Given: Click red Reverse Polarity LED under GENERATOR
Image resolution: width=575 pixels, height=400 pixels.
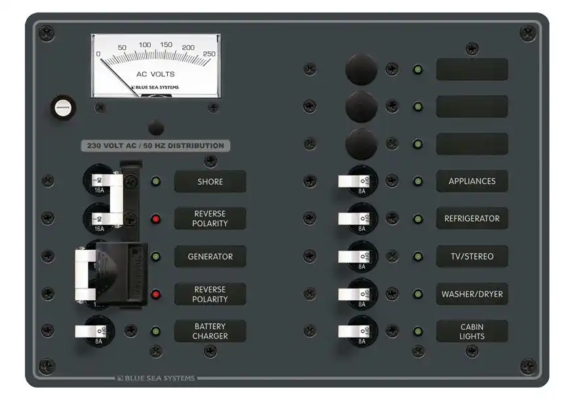Looking at the screenshot, I should (x=156, y=294).
